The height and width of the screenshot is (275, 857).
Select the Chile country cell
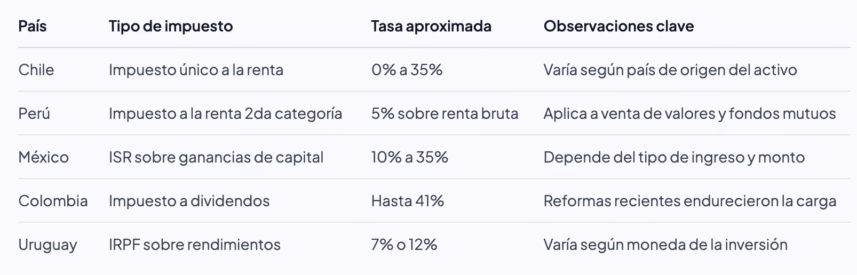36,70
